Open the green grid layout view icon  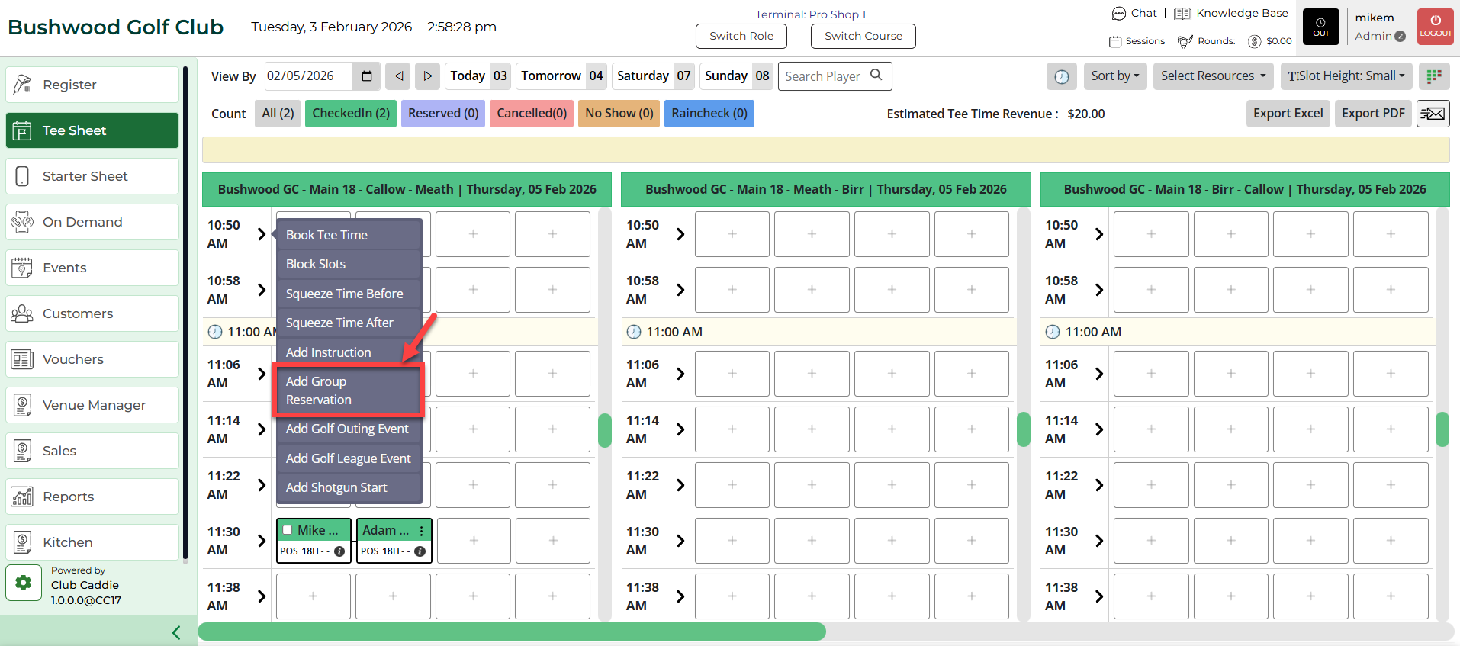(1433, 76)
